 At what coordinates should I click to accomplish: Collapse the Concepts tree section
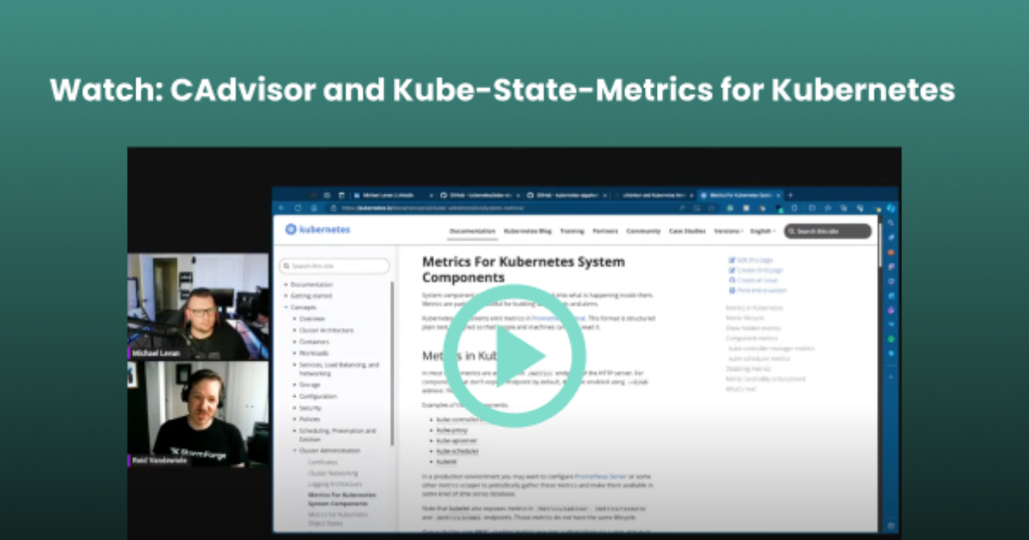[286, 307]
